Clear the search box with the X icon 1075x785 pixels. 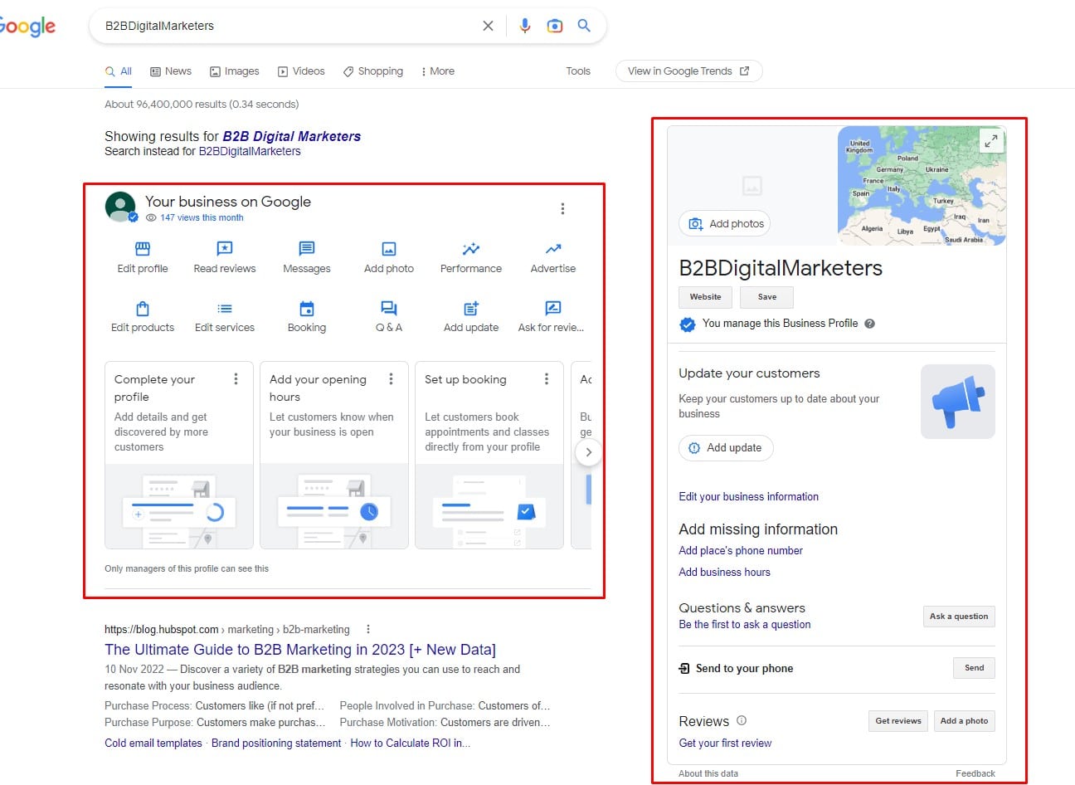coord(488,26)
